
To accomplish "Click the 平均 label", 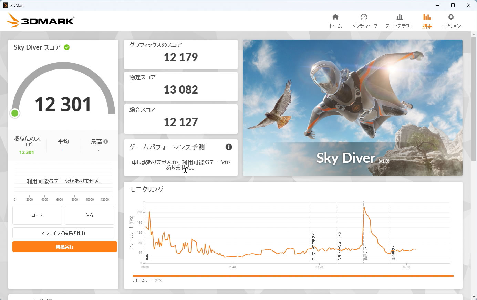I will pos(63,141).
